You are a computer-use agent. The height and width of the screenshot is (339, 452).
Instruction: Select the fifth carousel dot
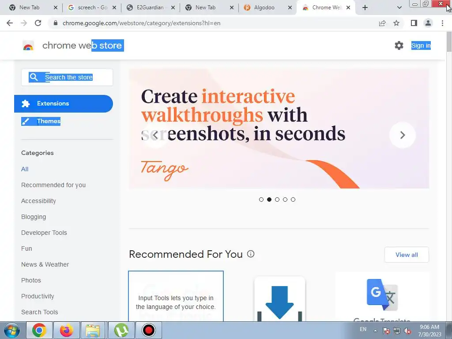tap(293, 200)
